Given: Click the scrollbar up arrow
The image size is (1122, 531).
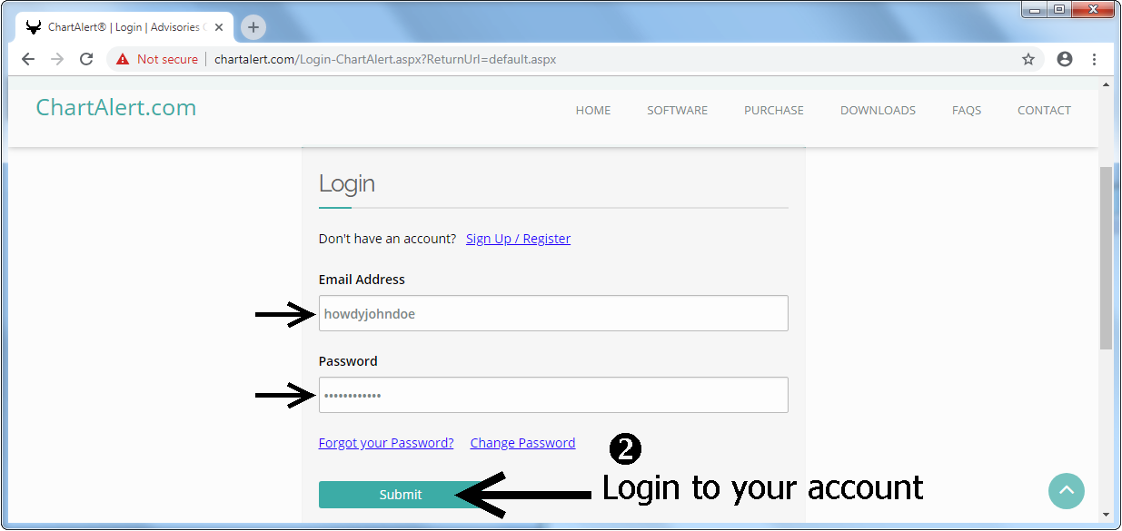Looking at the screenshot, I should coord(1106,84).
